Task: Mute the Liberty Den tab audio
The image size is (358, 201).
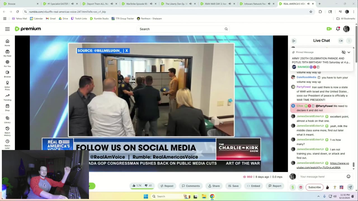Action: pos(190,4)
